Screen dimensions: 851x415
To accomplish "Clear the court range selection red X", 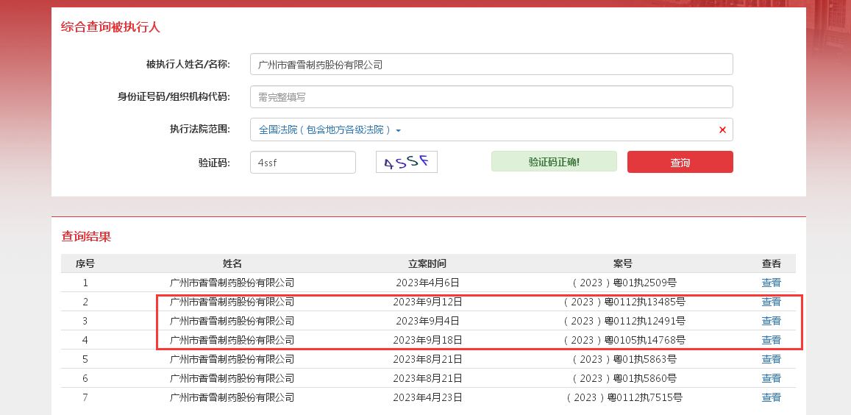I will [722, 130].
